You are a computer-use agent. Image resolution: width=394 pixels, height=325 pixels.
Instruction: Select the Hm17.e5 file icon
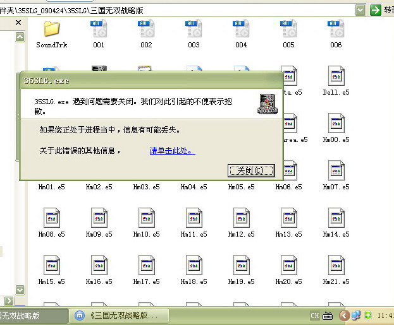147,265
